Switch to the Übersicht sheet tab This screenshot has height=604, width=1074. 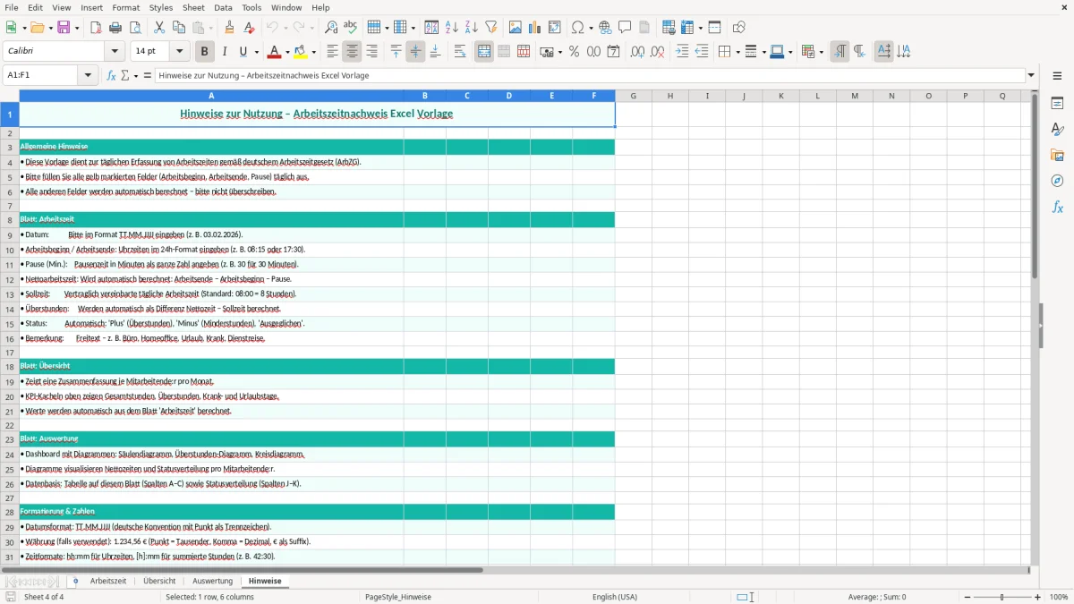click(x=159, y=581)
